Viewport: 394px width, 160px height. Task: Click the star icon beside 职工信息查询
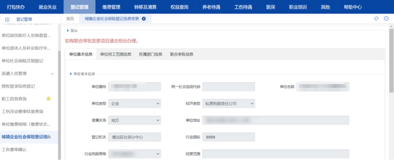pos(49,99)
